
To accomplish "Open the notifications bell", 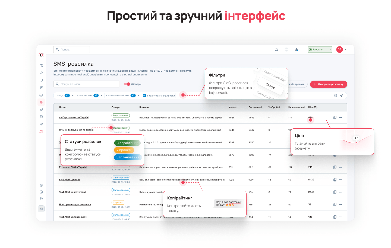I will [x=297, y=50].
